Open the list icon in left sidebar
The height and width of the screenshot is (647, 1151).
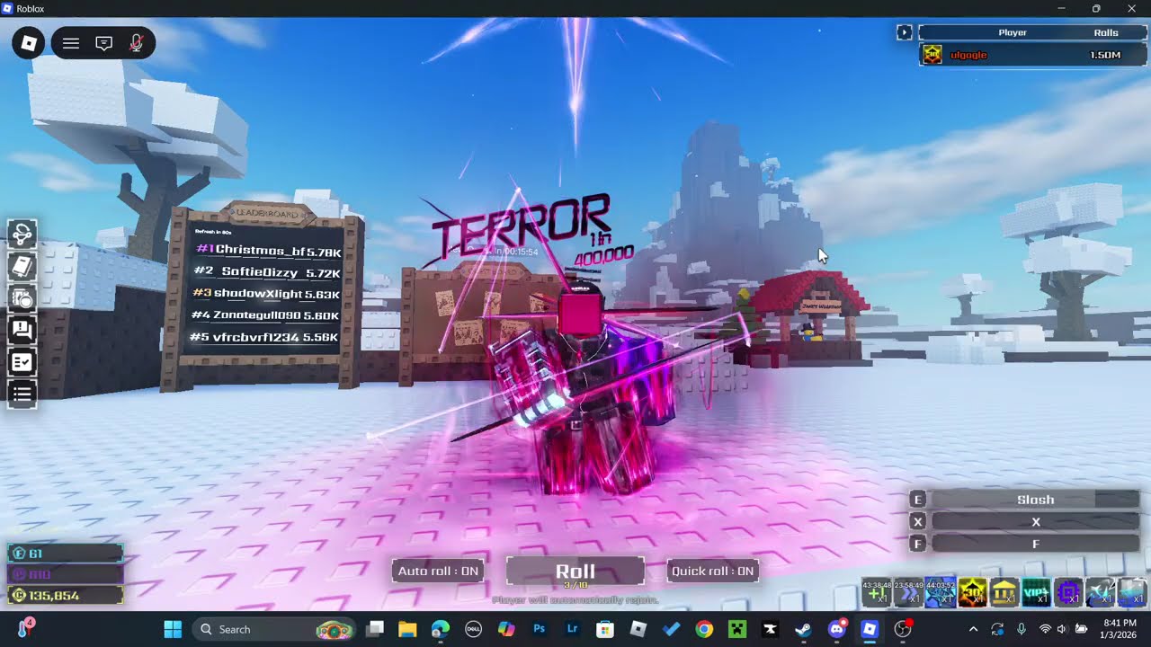[22, 394]
